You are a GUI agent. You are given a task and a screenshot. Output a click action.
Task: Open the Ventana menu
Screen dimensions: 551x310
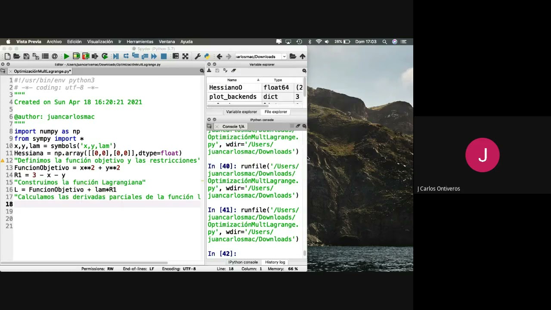[x=167, y=42]
